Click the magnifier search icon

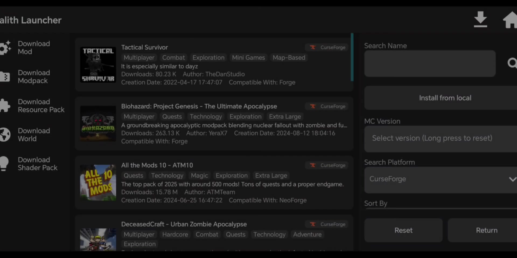[x=512, y=63]
